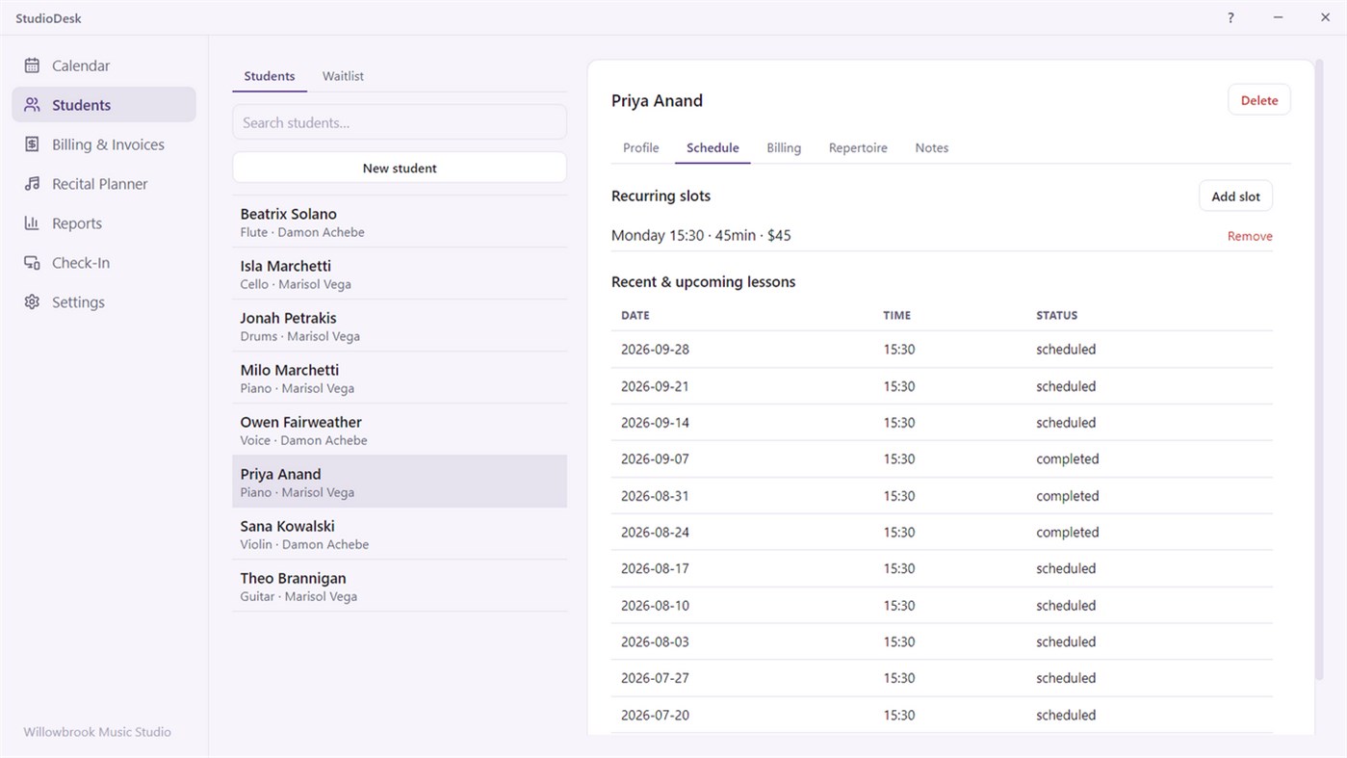Click the Delete student button
Screen dimensions: 1347x758
tap(1259, 100)
